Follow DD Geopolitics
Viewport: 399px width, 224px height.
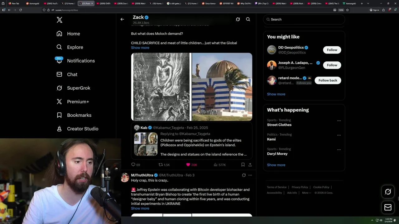coord(332,50)
